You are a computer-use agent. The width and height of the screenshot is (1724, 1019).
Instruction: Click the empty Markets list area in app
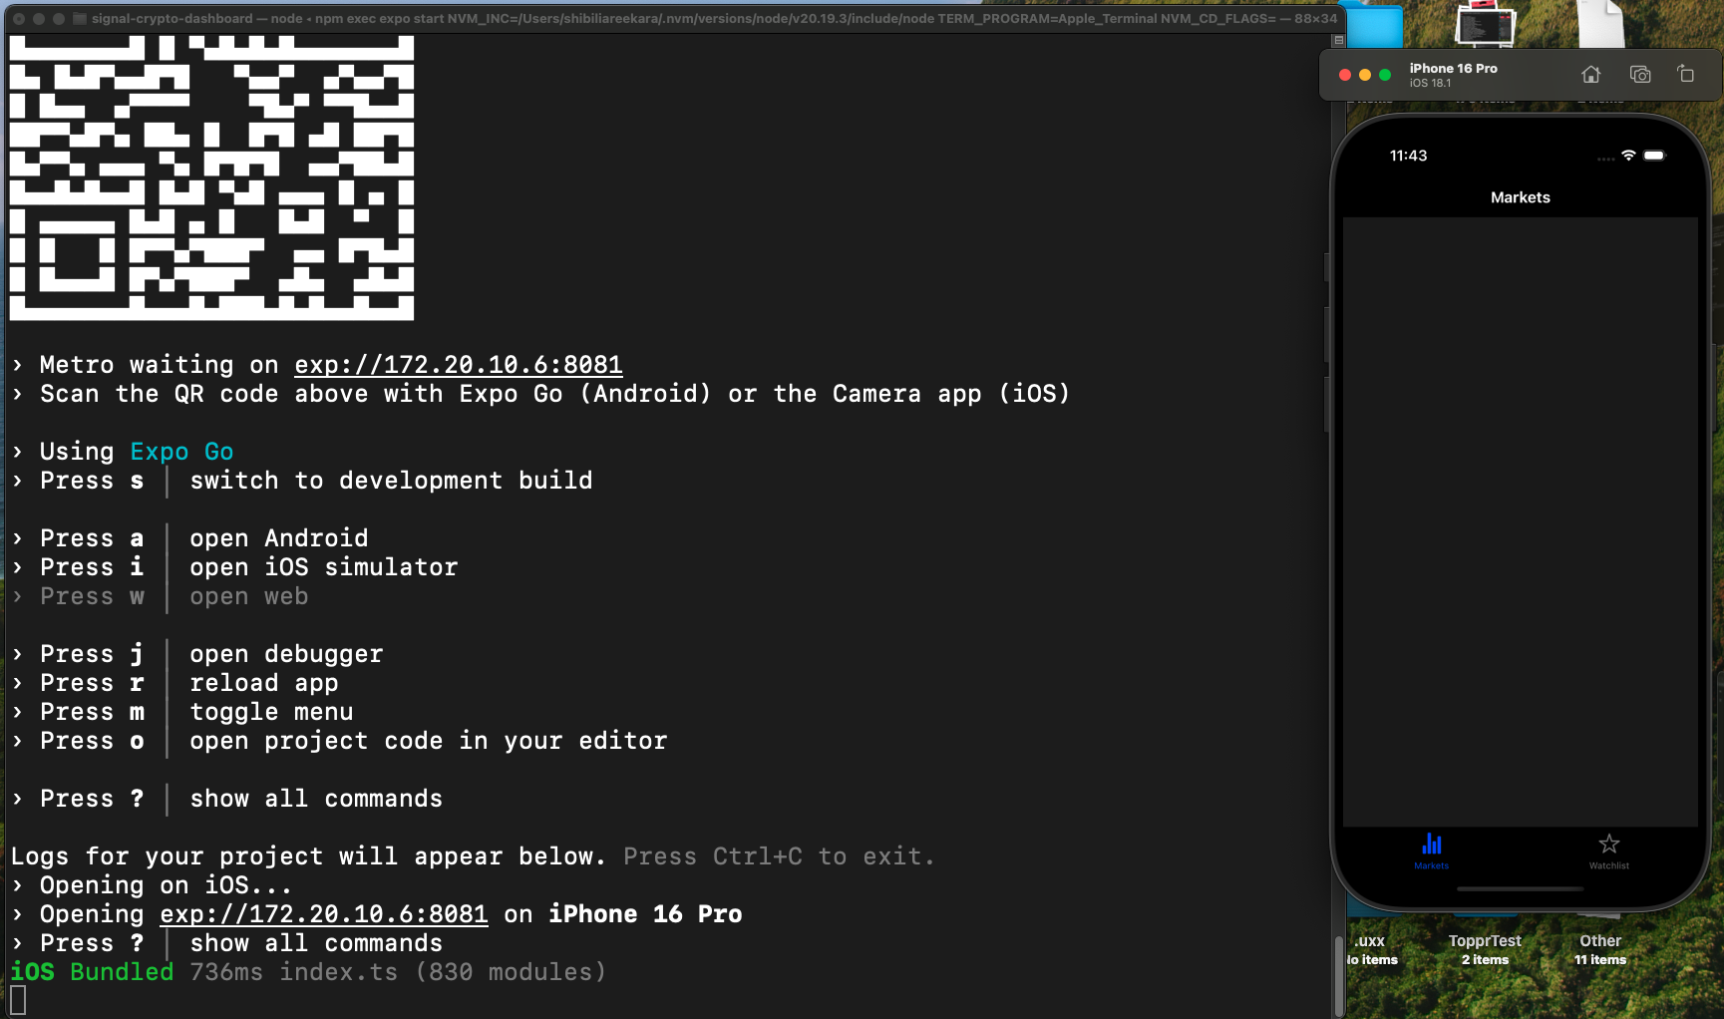(x=1521, y=521)
